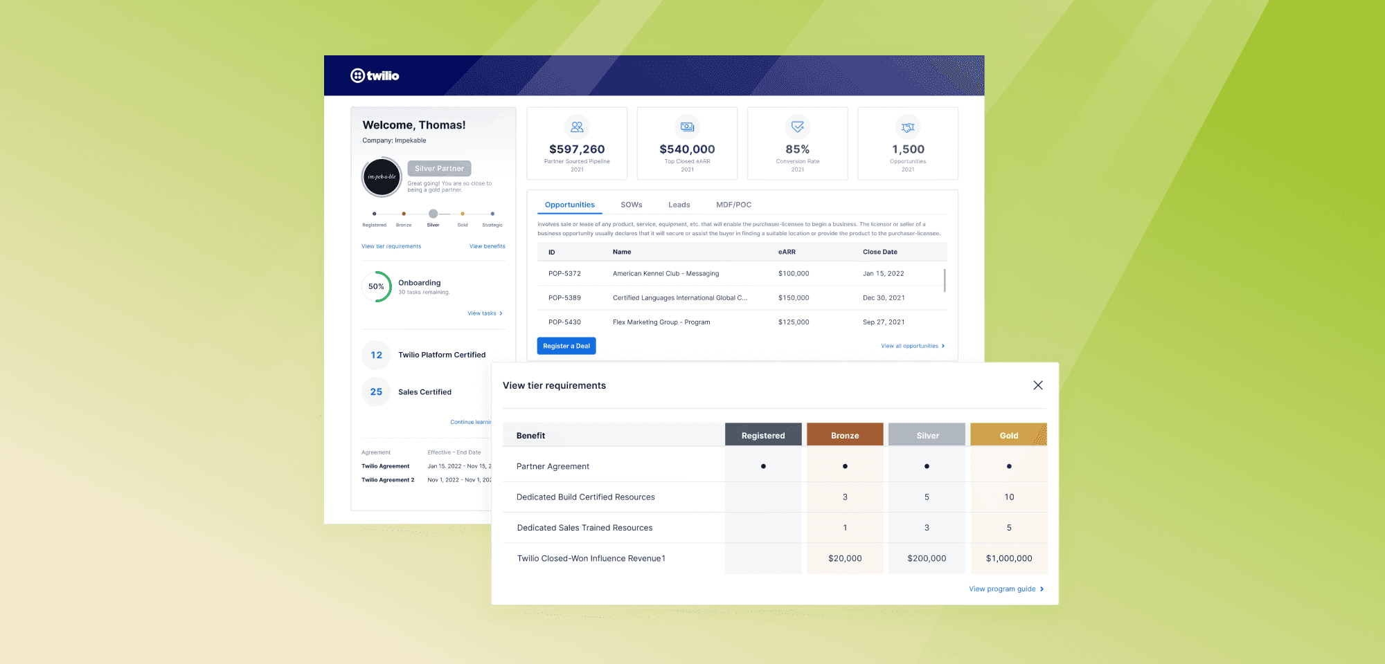The width and height of the screenshot is (1385, 664).
Task: Open View tasks link
Action: [482, 313]
